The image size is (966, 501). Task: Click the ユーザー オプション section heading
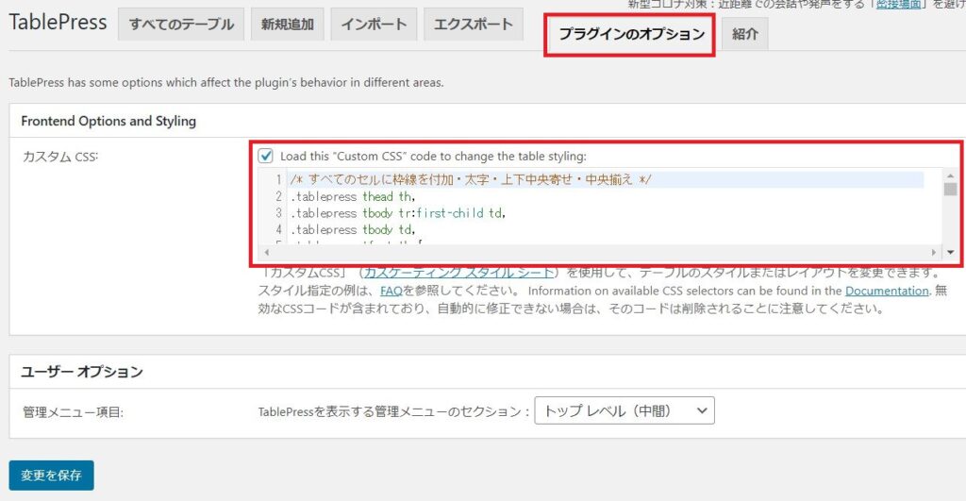coord(82,372)
